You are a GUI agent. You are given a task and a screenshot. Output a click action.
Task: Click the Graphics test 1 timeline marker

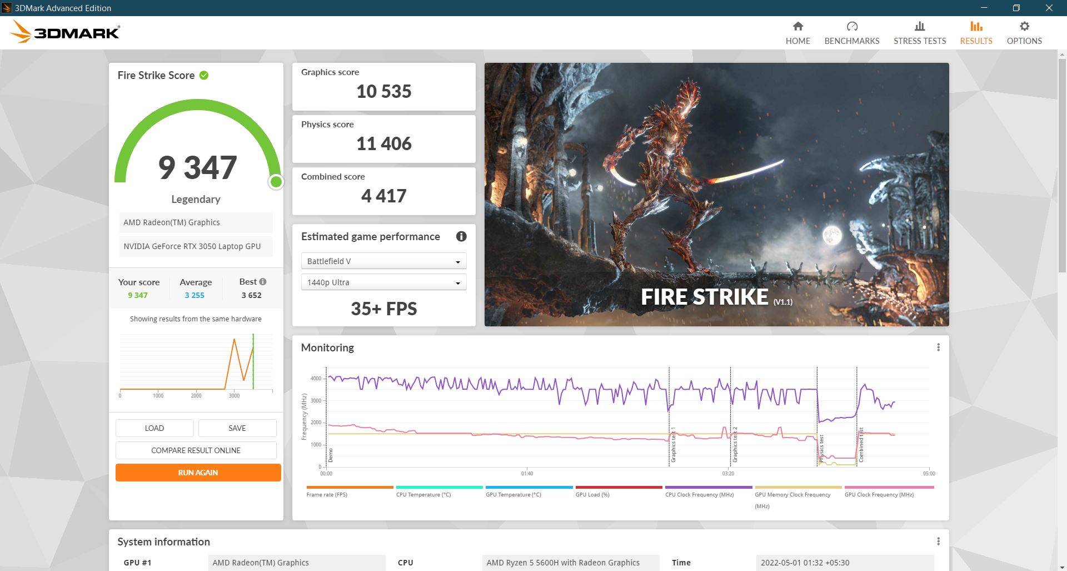click(x=669, y=417)
